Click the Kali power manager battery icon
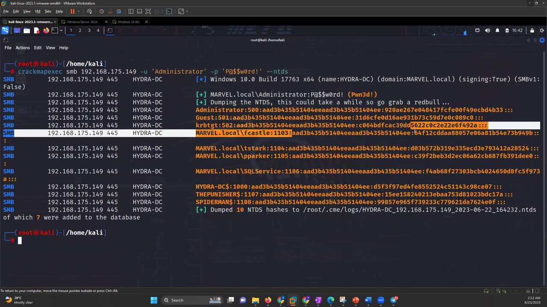The image size is (547, 307). pos(507,30)
